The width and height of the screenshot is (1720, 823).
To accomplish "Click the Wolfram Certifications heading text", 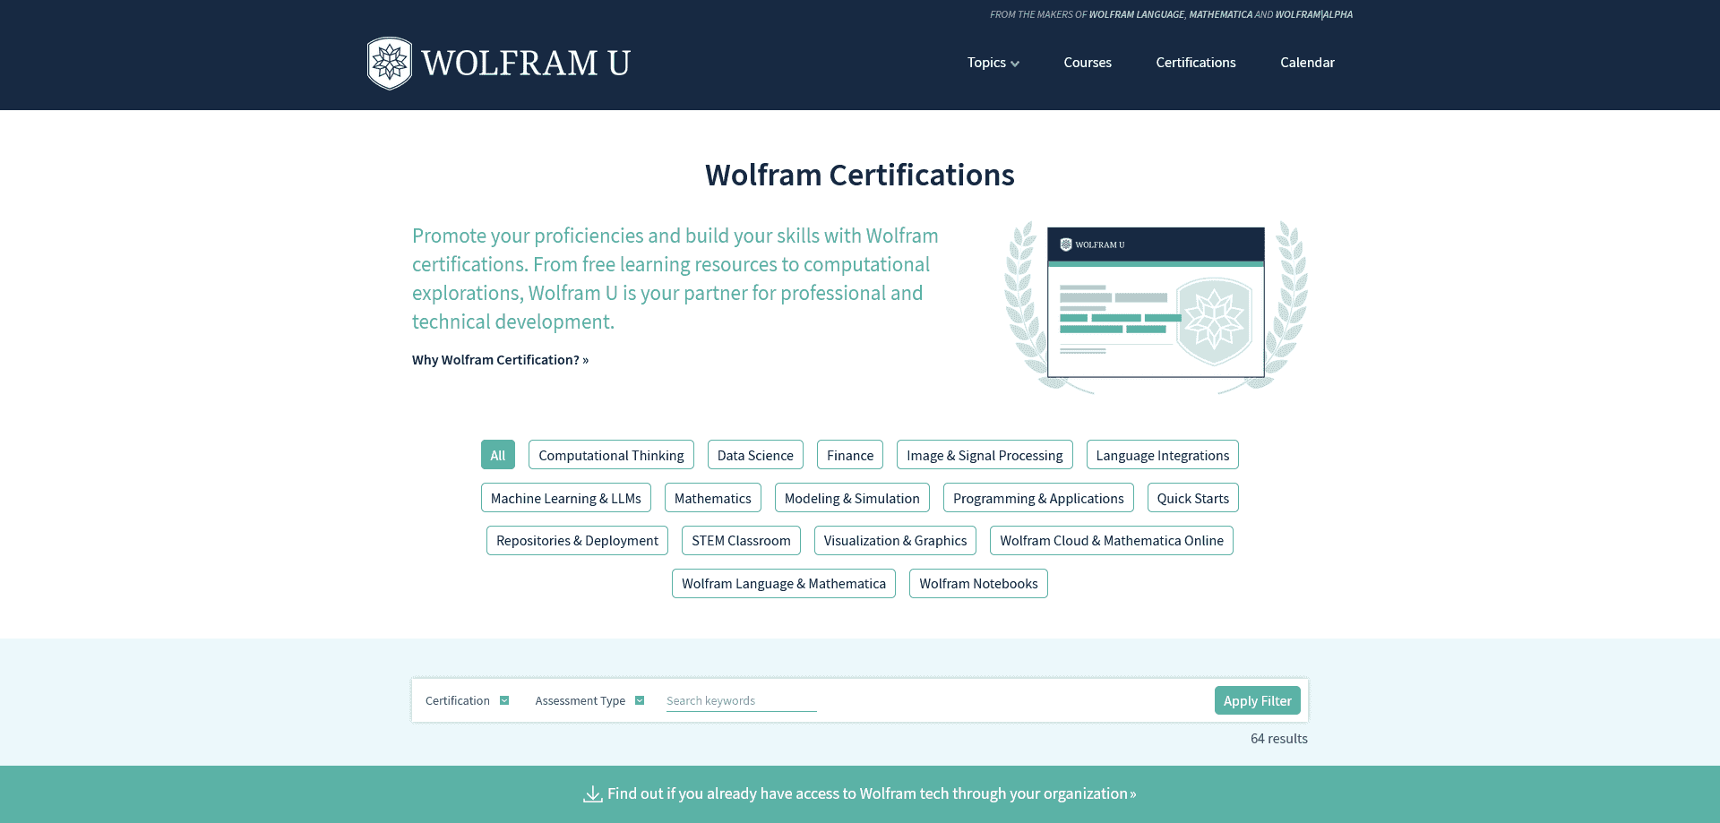I will pos(860,175).
